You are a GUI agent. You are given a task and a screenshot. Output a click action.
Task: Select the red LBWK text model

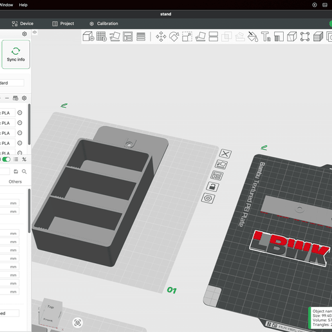click(x=290, y=248)
